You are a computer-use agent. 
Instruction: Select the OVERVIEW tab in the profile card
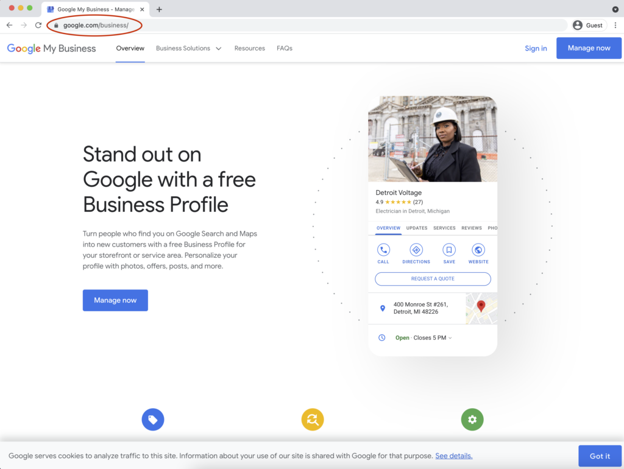[x=388, y=228]
